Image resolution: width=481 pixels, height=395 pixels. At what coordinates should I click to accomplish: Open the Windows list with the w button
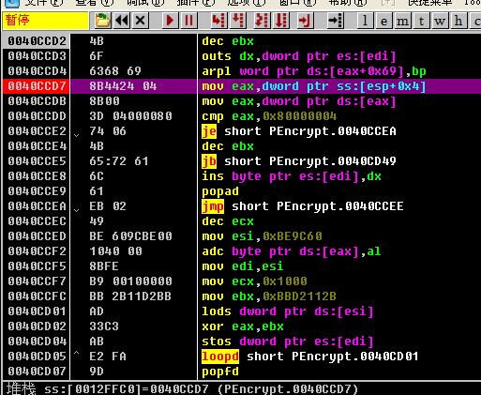(440, 21)
